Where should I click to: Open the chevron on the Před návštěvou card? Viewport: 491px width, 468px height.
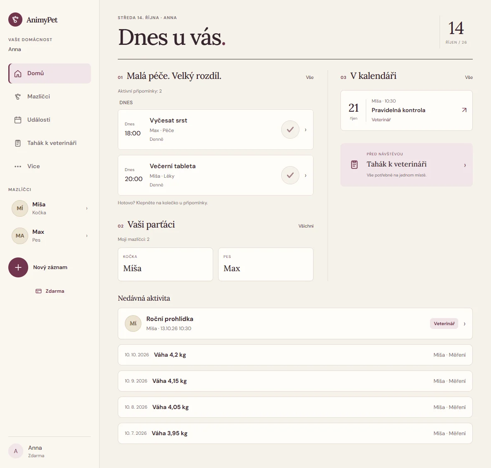[465, 165]
